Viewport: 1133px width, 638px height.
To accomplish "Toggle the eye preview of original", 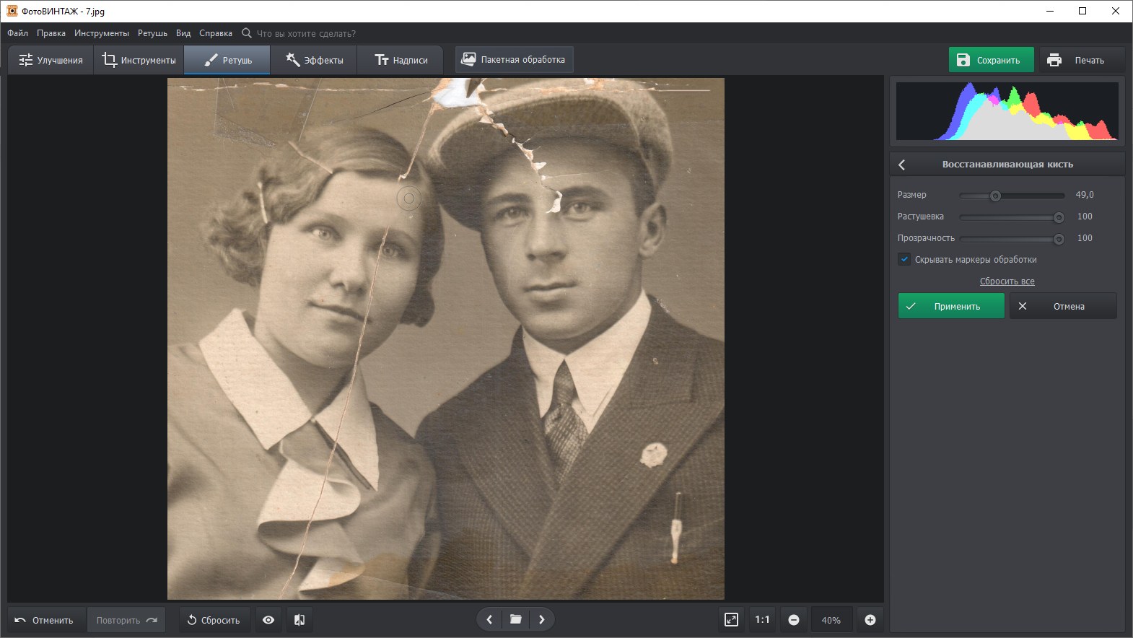I will point(268,620).
